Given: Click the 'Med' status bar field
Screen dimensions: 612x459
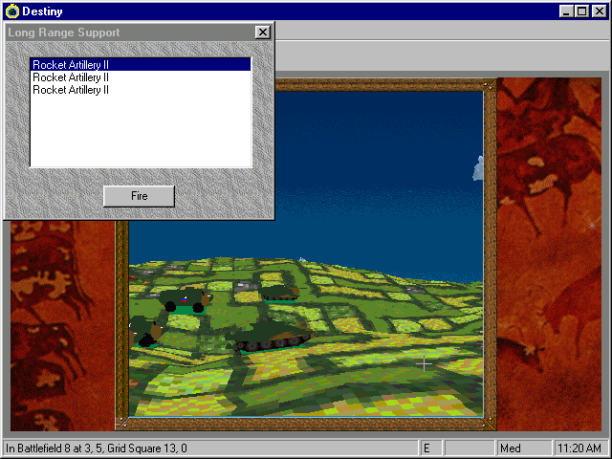Looking at the screenshot, I should pyautogui.click(x=523, y=448).
